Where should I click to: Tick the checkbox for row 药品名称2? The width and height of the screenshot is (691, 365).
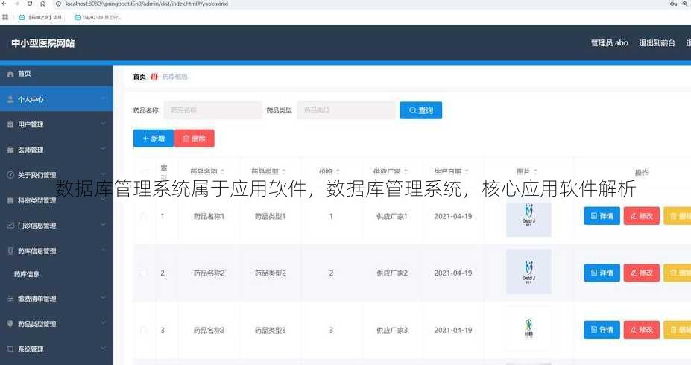coord(144,273)
